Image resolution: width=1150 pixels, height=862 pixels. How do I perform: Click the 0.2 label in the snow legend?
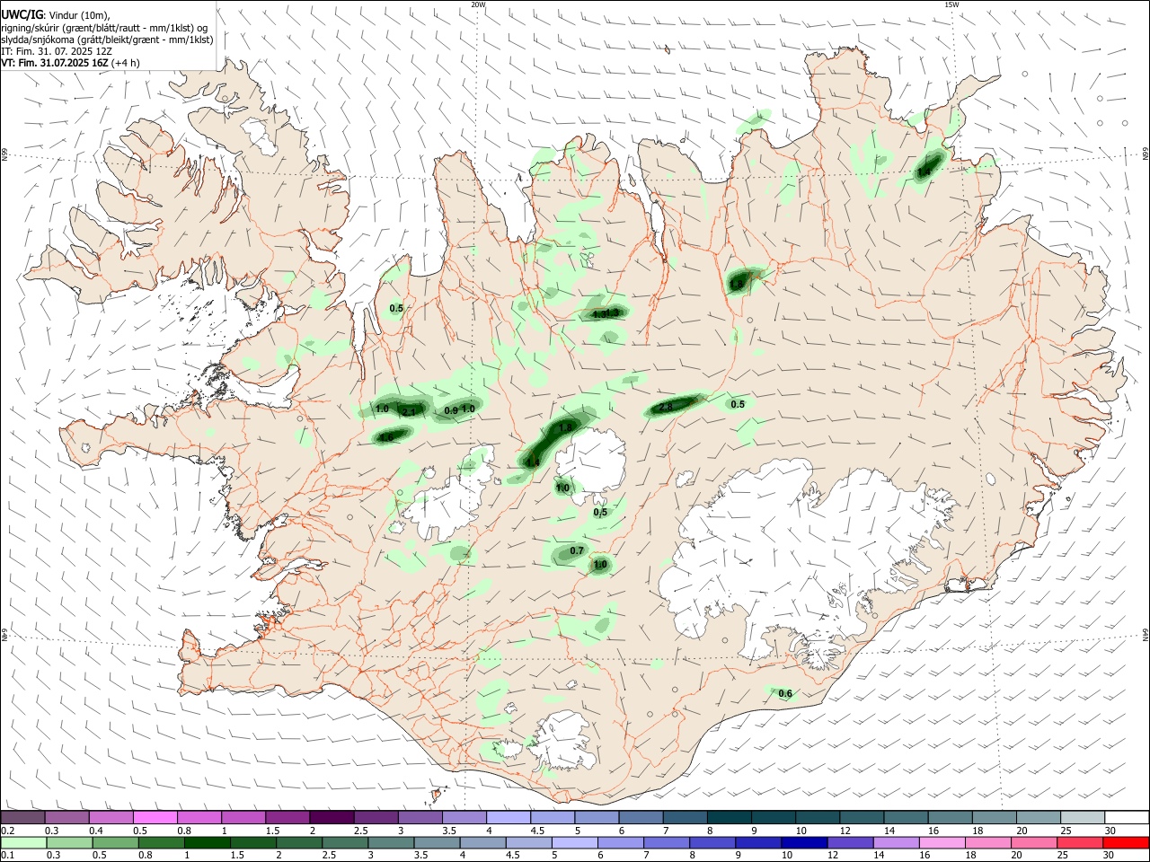coord(7,831)
